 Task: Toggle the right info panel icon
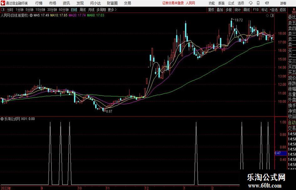pyautogui.click(x=272, y=16)
